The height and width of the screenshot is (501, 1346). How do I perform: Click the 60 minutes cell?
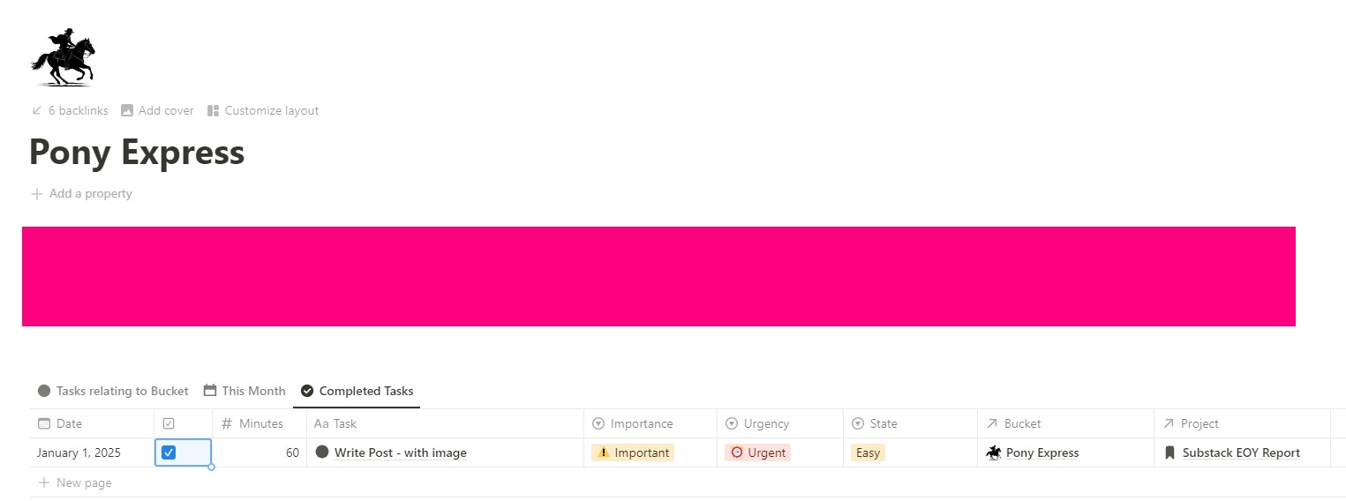tap(259, 452)
